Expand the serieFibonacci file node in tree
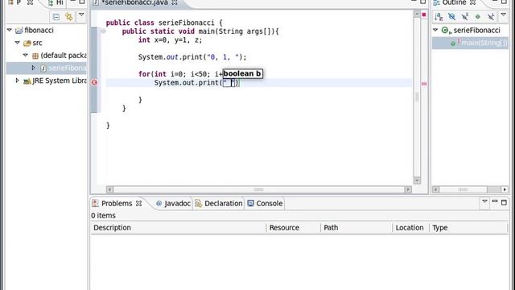The height and width of the screenshot is (290, 515). click(33, 68)
